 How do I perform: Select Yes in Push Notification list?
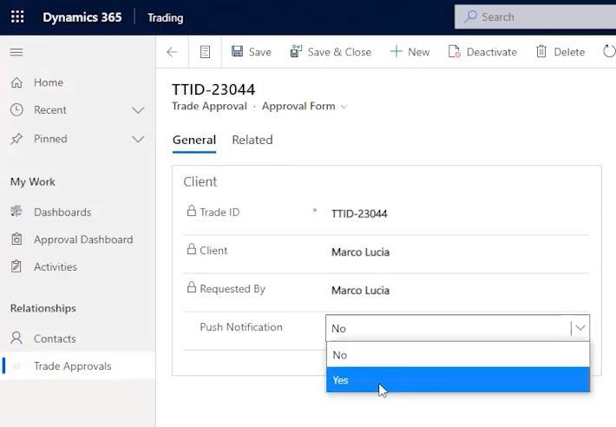[458, 380]
